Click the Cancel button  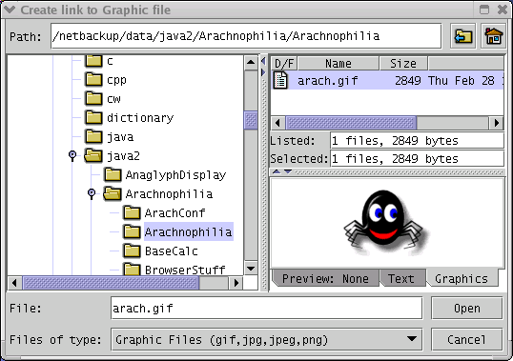(467, 340)
